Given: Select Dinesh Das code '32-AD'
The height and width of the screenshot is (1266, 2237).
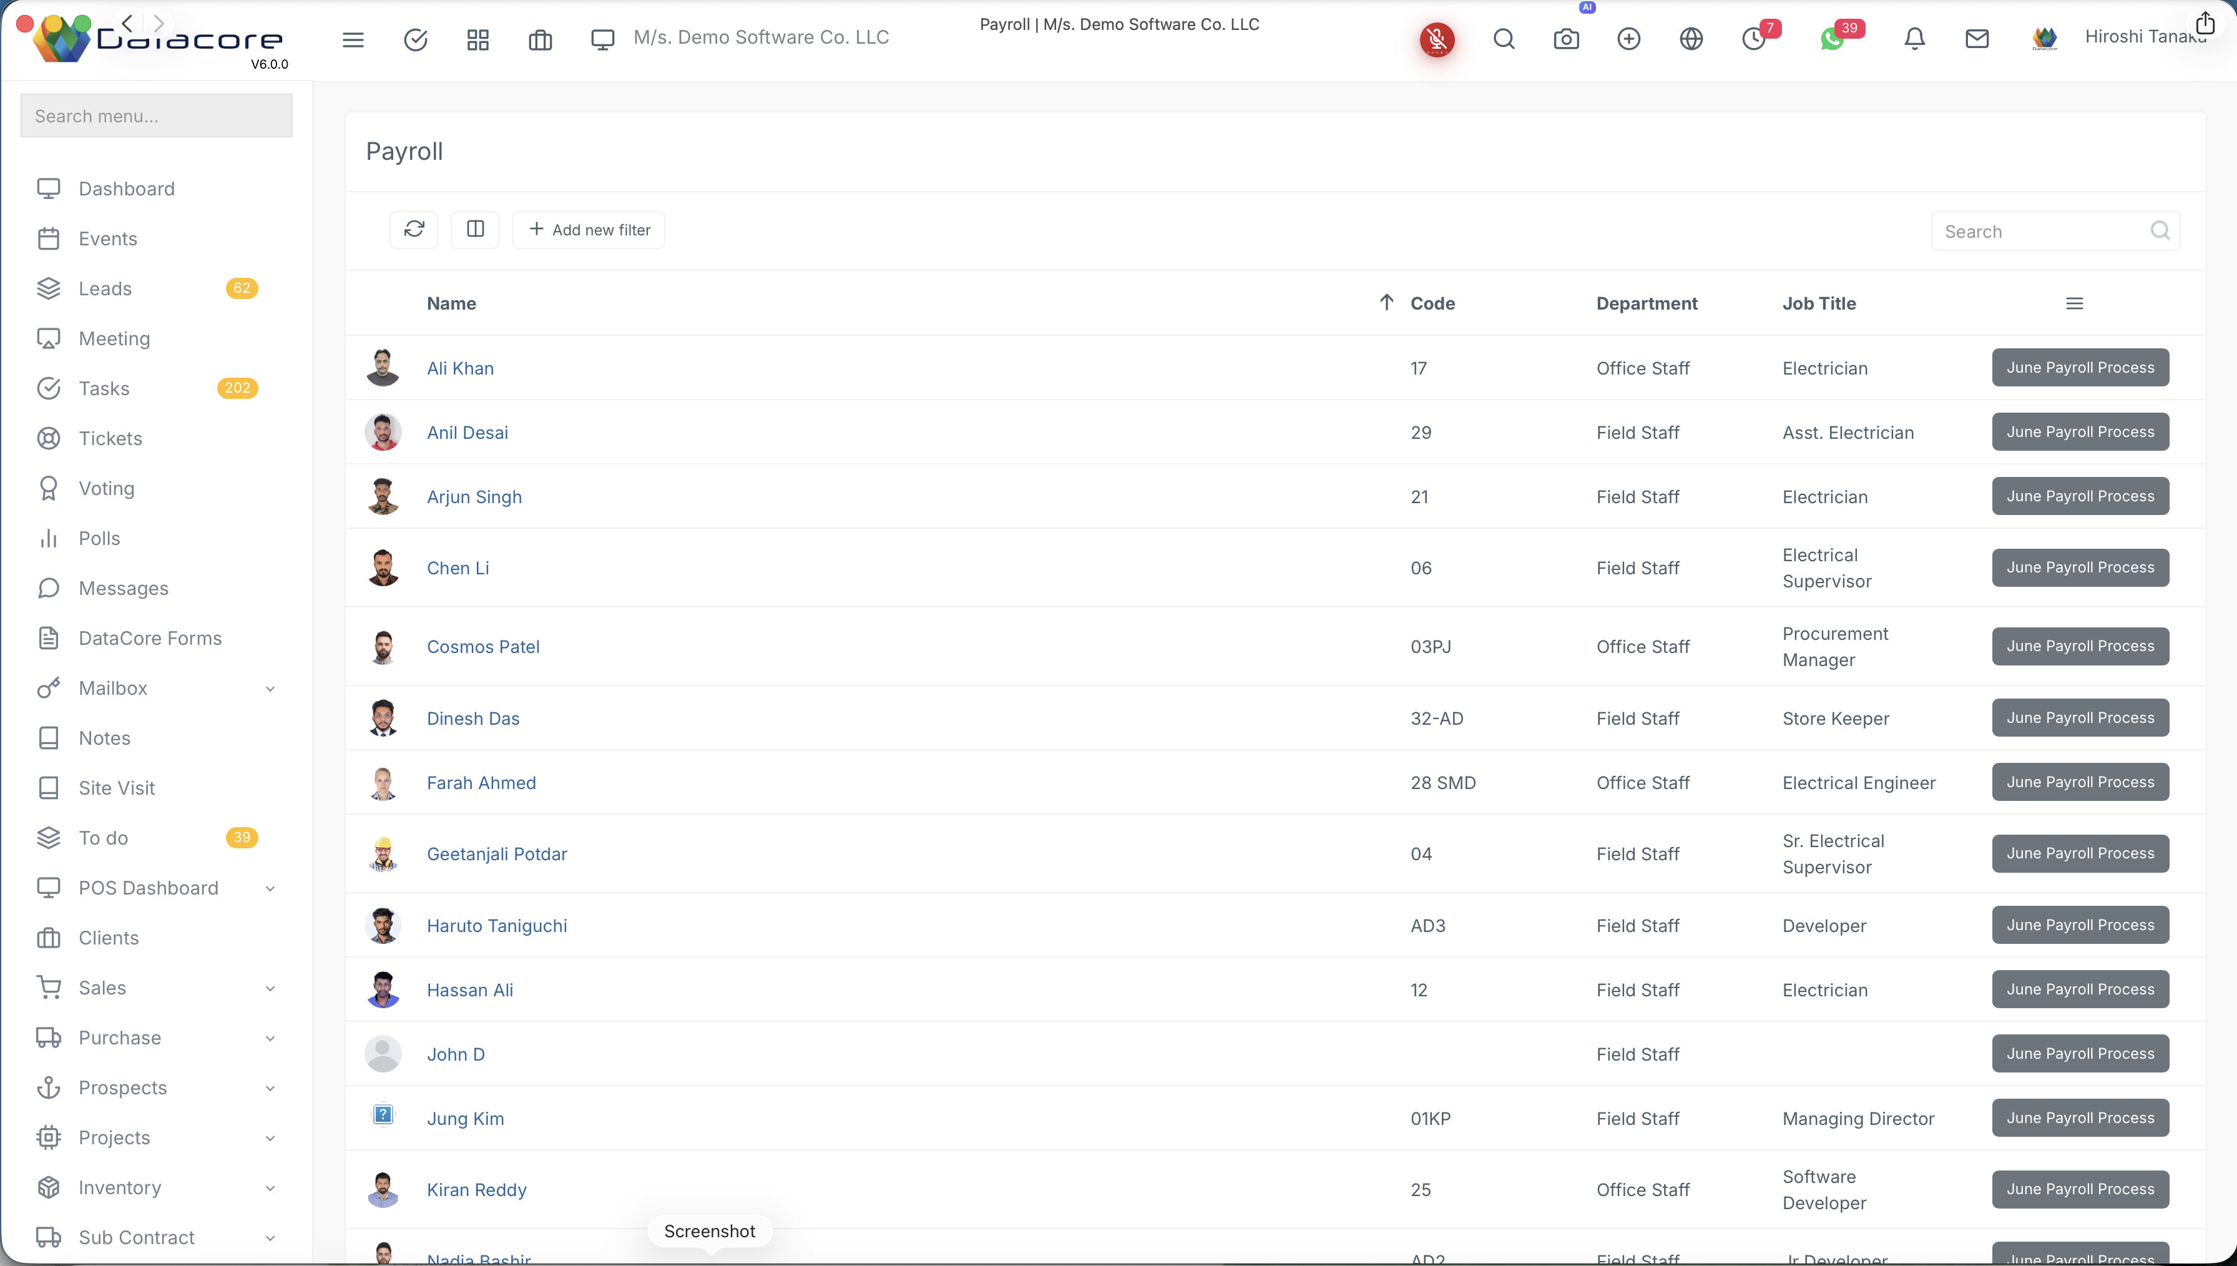Looking at the screenshot, I should [1437, 719].
